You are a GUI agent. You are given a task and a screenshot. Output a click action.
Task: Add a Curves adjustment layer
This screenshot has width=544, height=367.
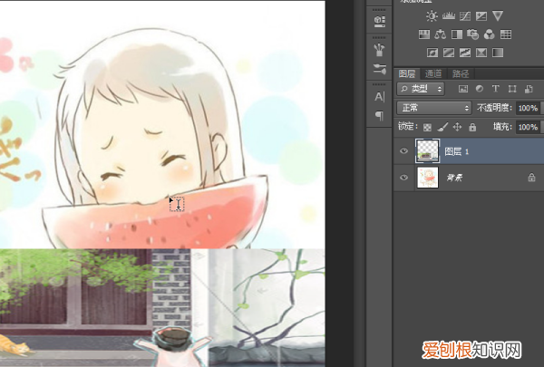coord(464,16)
